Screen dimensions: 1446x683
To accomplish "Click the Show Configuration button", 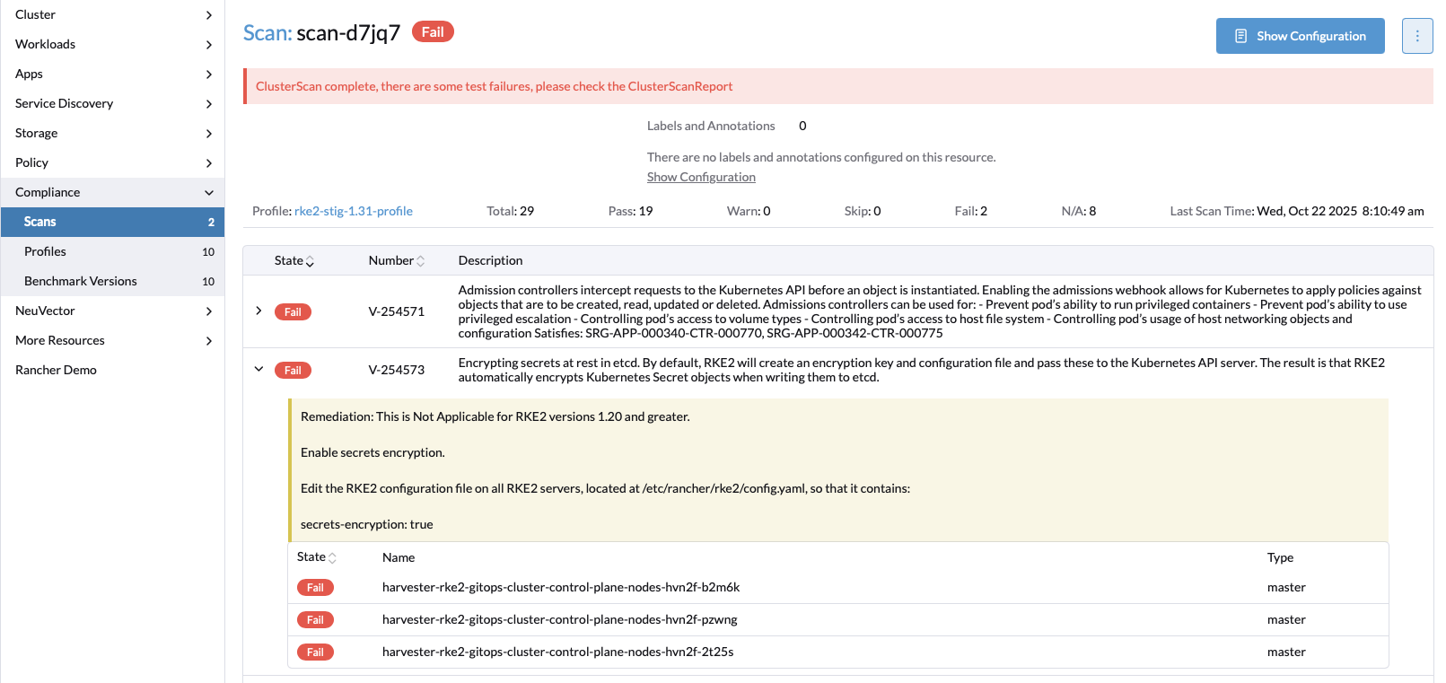I will [x=1300, y=36].
